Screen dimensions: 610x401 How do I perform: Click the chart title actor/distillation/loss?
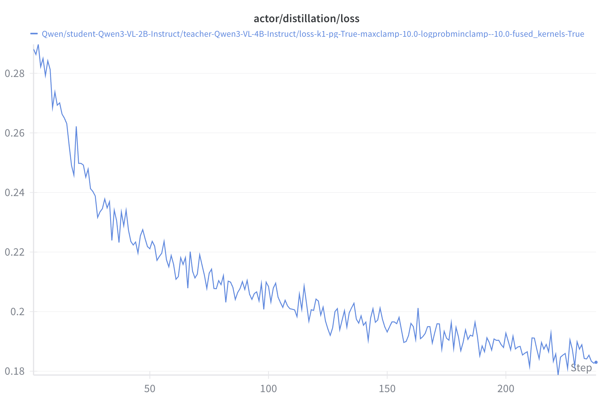click(306, 19)
